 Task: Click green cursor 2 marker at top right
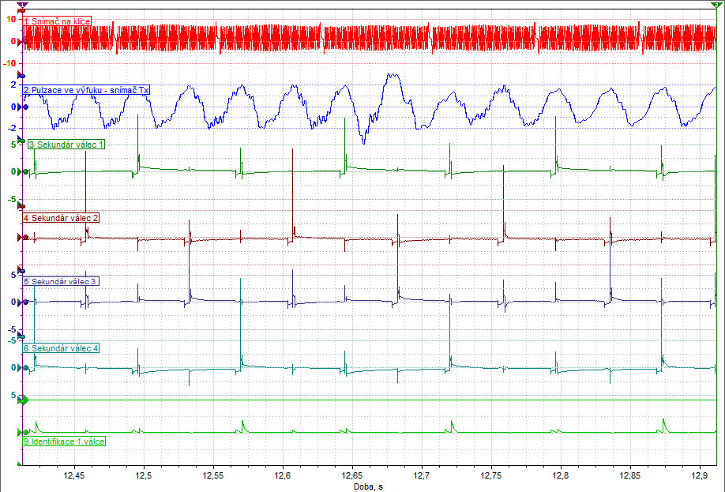(716, 5)
